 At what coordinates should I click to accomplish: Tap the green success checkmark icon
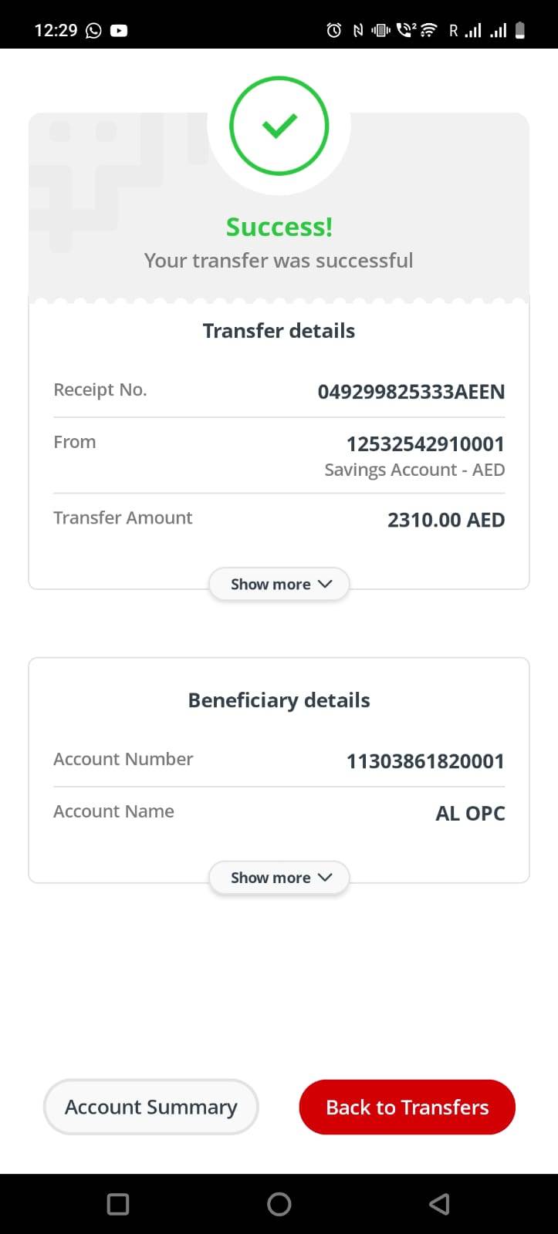click(x=279, y=126)
